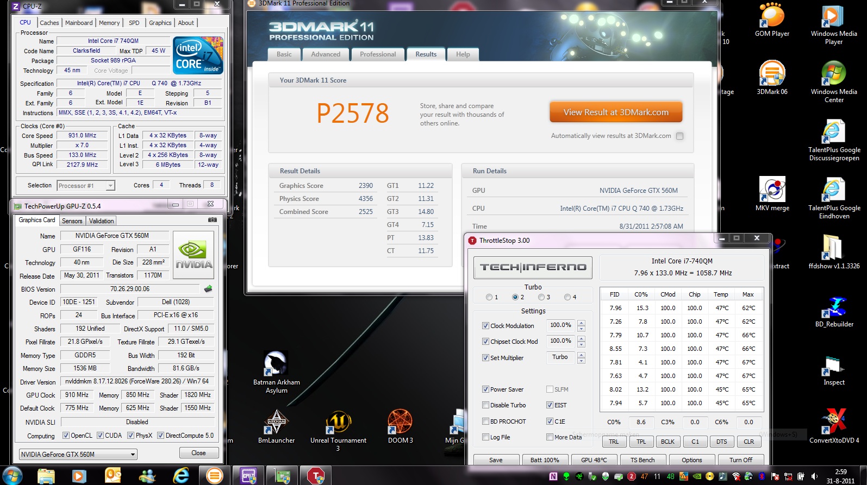Viewport: 867px width, 485px height.
Task: Open CPU-Z taskbar button
Action: (248, 476)
